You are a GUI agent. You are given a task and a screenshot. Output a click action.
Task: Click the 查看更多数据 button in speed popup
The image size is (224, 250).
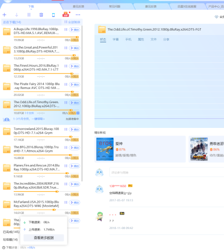click(44, 238)
